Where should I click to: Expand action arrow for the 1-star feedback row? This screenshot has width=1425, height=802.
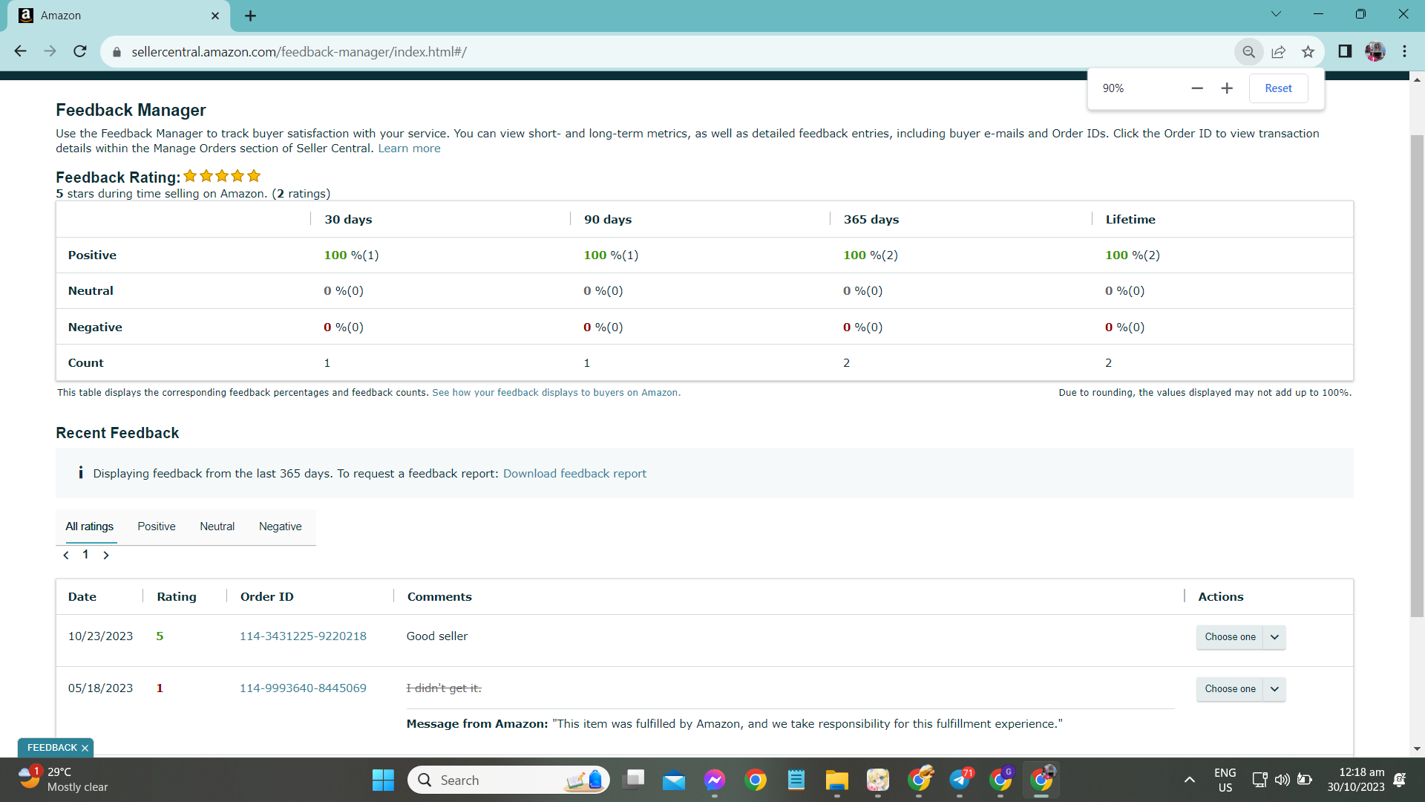1274,689
